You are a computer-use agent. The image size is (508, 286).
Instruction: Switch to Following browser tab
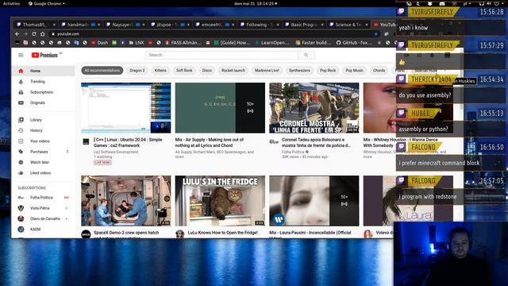tap(259, 25)
